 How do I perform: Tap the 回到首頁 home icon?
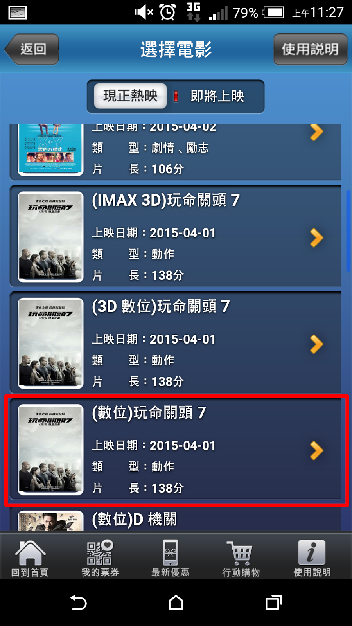(30, 552)
